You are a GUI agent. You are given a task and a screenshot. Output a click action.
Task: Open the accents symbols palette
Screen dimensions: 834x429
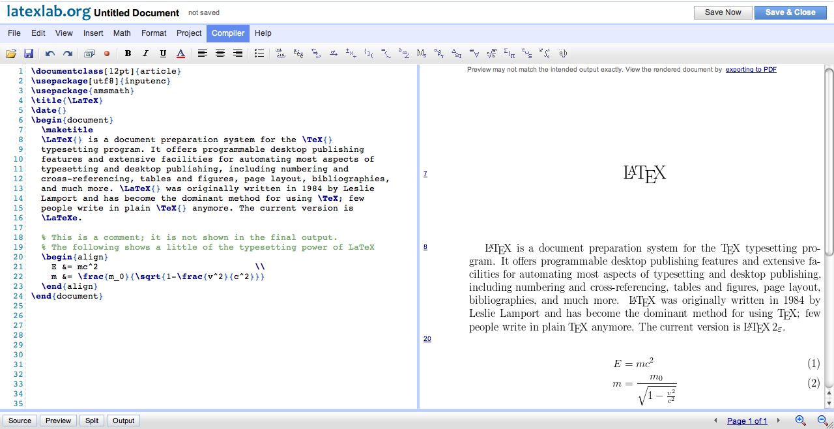pyautogui.click(x=298, y=53)
